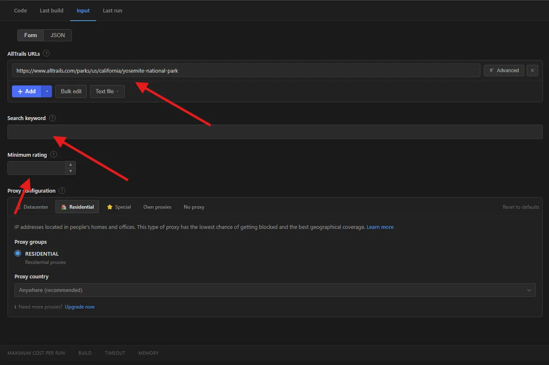Open the Last build tab
Image resolution: width=549 pixels, height=365 pixels.
point(51,11)
